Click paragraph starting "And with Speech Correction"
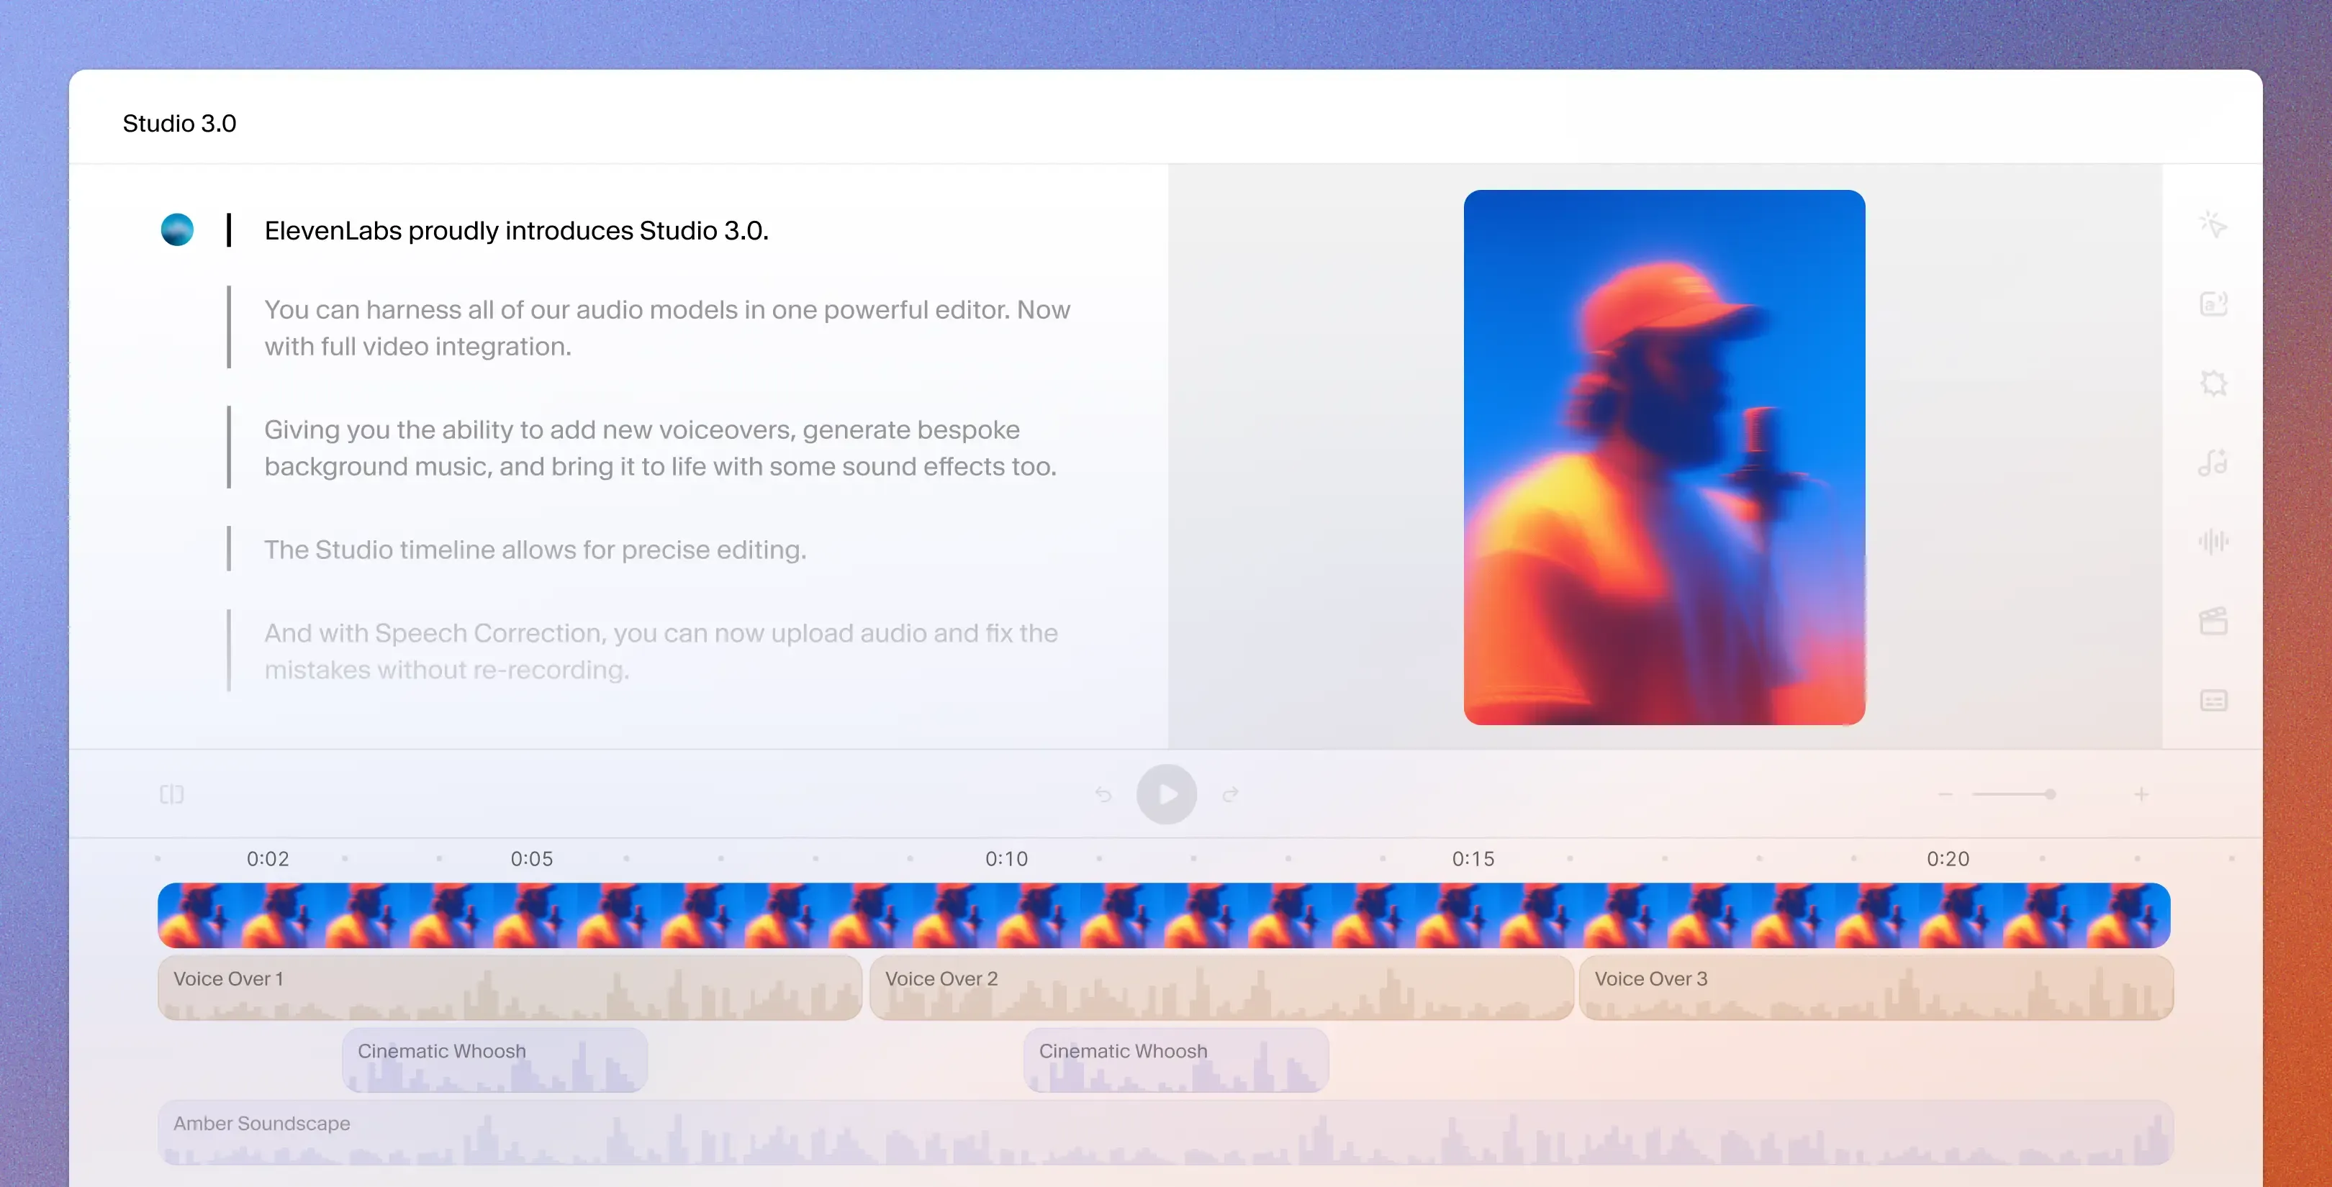This screenshot has width=2332, height=1187. click(x=661, y=651)
